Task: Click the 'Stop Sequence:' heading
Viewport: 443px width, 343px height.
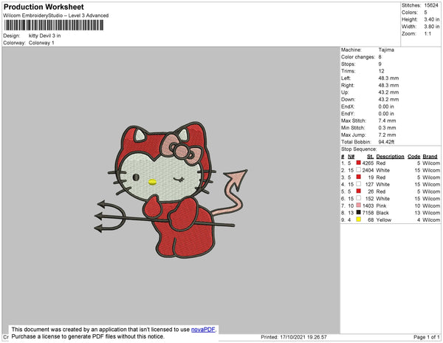Action: tap(359, 149)
